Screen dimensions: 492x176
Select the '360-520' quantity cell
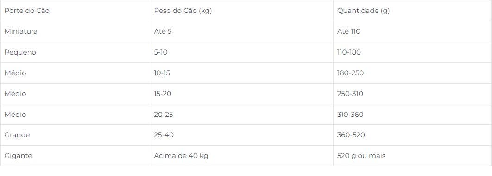[412, 135]
